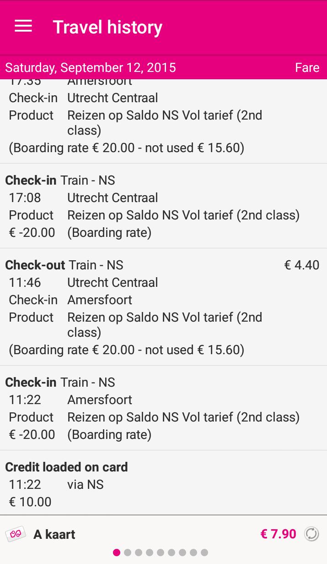Tap the refresh balance icon
This screenshot has width=327, height=564.
311,534
